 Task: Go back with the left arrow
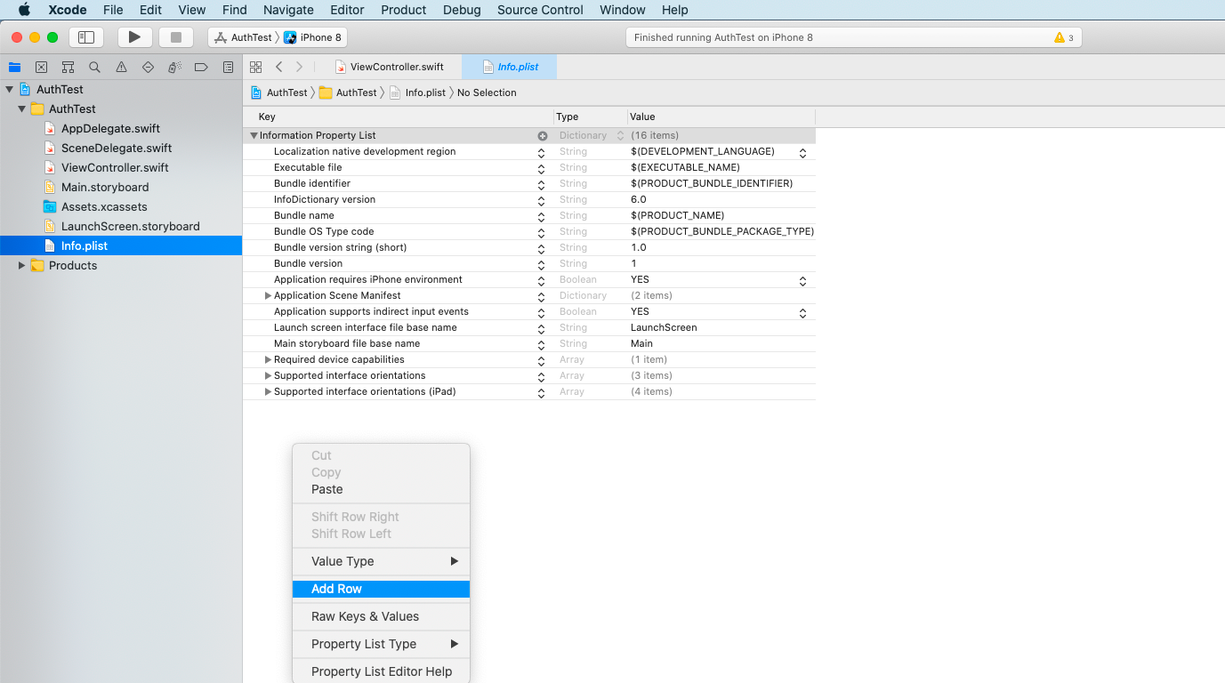(279, 67)
